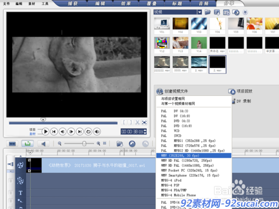The height and width of the screenshot is (209, 279).
Task: Export library clip with the globe icon
Action: click(236, 12)
